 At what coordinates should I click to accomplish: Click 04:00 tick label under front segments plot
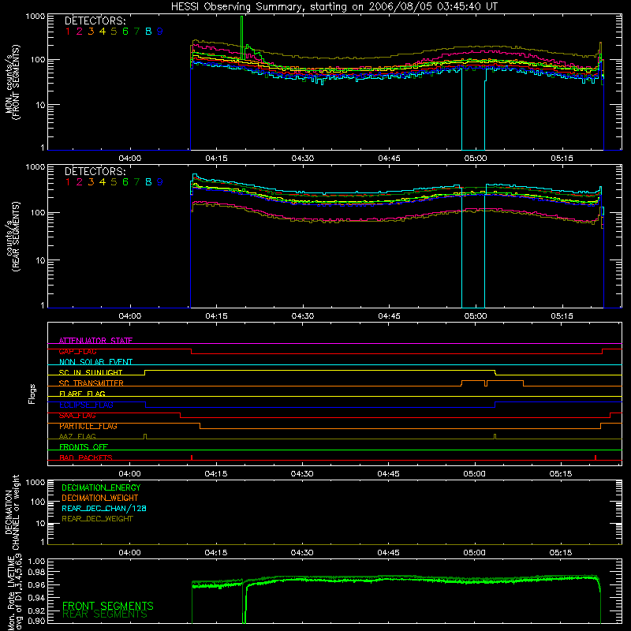pyautogui.click(x=130, y=159)
